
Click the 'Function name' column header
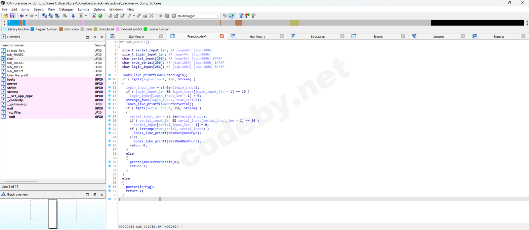click(47, 45)
